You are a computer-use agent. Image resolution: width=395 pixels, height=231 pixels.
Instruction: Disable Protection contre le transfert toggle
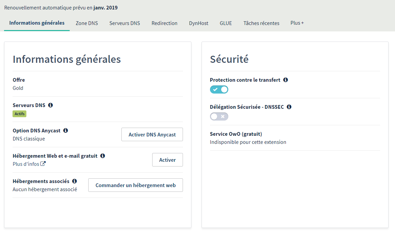coord(219,89)
